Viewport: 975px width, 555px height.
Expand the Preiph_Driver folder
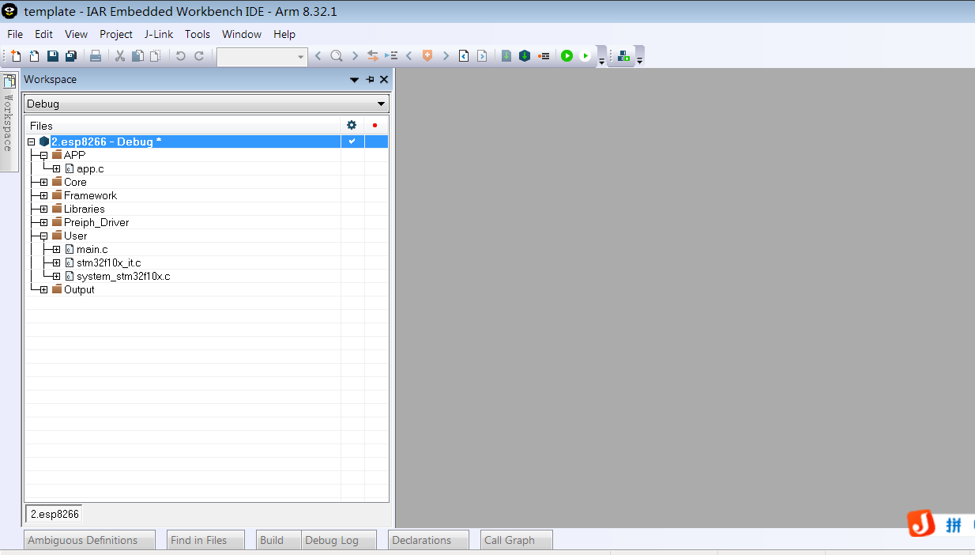click(x=43, y=222)
